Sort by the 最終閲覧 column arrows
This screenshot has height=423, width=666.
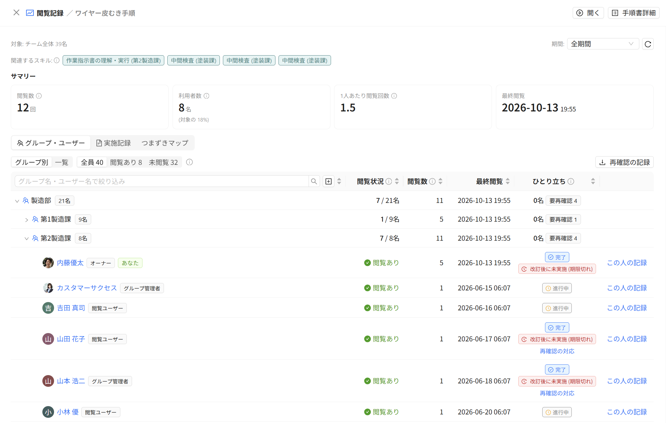(x=508, y=181)
